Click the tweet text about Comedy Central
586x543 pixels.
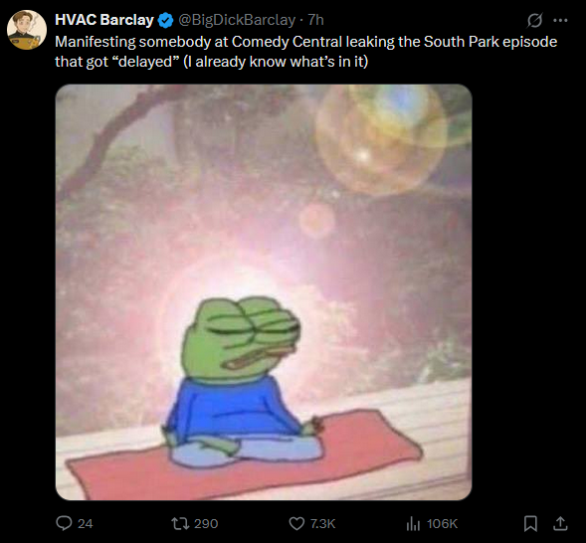point(305,52)
